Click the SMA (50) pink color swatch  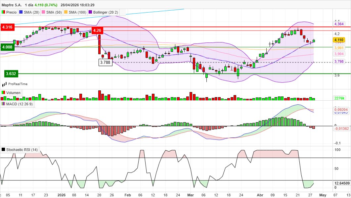(43, 12)
